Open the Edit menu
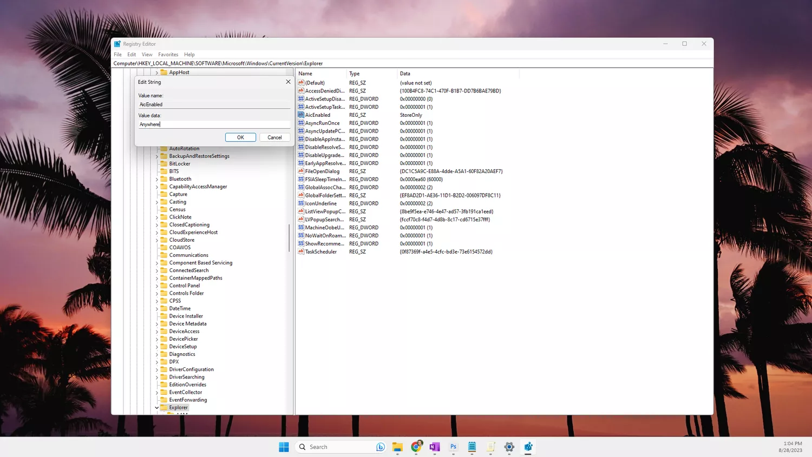The height and width of the screenshot is (457, 812). pyautogui.click(x=132, y=55)
